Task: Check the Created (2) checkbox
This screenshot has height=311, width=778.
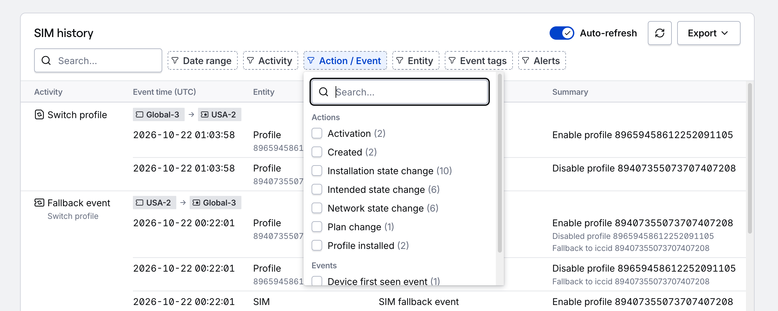Action: pyautogui.click(x=317, y=152)
